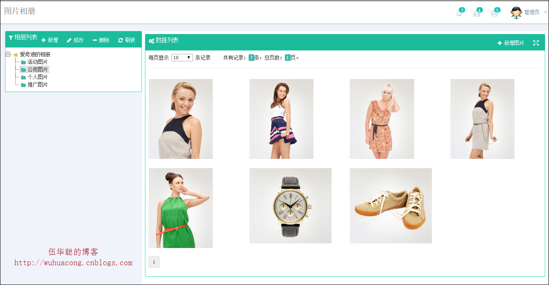
Task: Click the total pages badge showing 1
Action: pyautogui.click(x=288, y=58)
